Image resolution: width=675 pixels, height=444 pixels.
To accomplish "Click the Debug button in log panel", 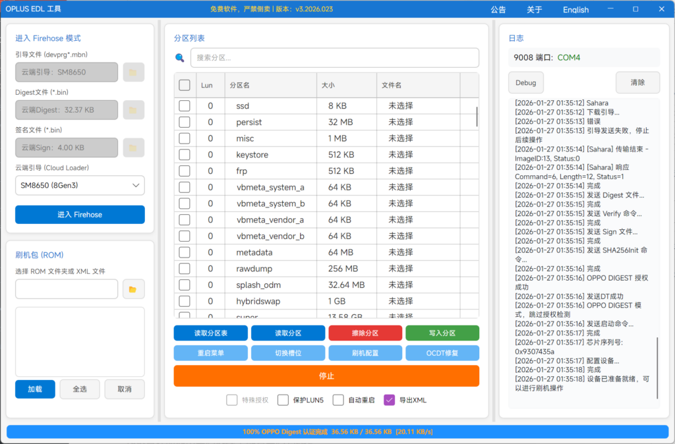I will (525, 83).
